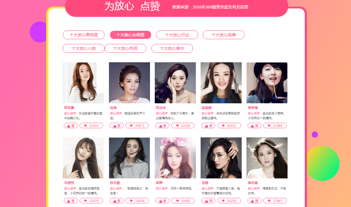The width and height of the screenshot is (351, 207).
Task: Like 刘涛 with the thumbs-up button
Action: (117, 126)
